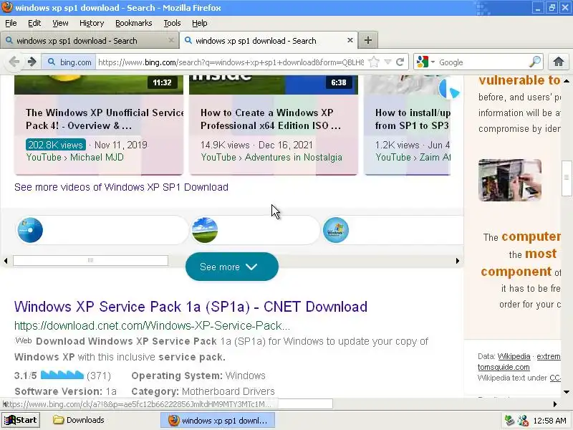
Task: Go forward with the Forward arrow button
Action: click(32, 62)
